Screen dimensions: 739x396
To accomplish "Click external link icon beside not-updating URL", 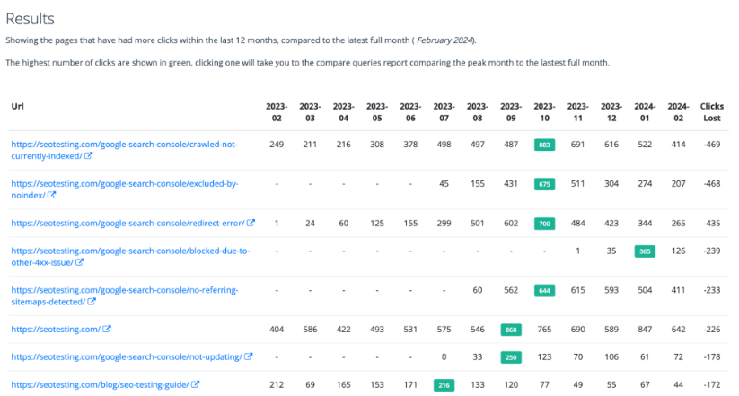I will tap(249, 356).
